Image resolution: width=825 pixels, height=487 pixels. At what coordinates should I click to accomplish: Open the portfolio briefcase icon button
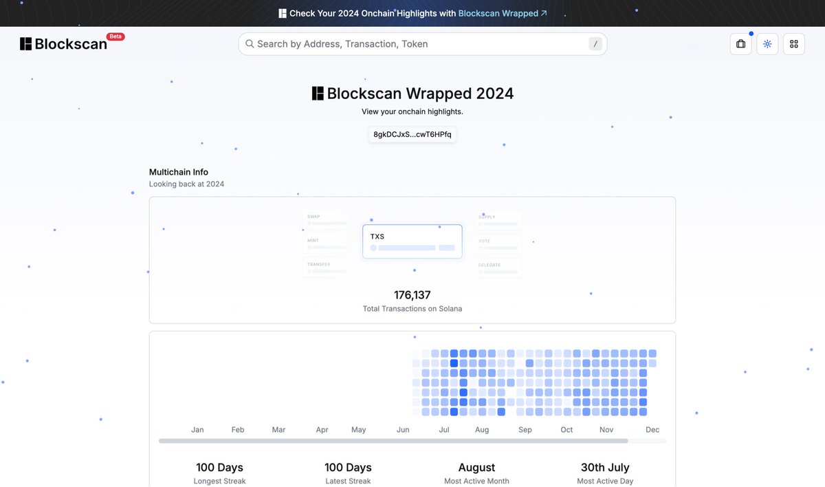tap(740, 44)
